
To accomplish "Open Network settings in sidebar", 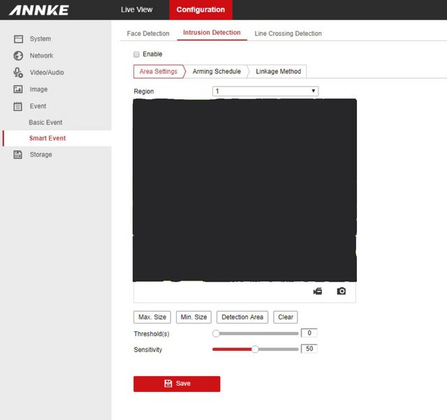I will (x=41, y=56).
